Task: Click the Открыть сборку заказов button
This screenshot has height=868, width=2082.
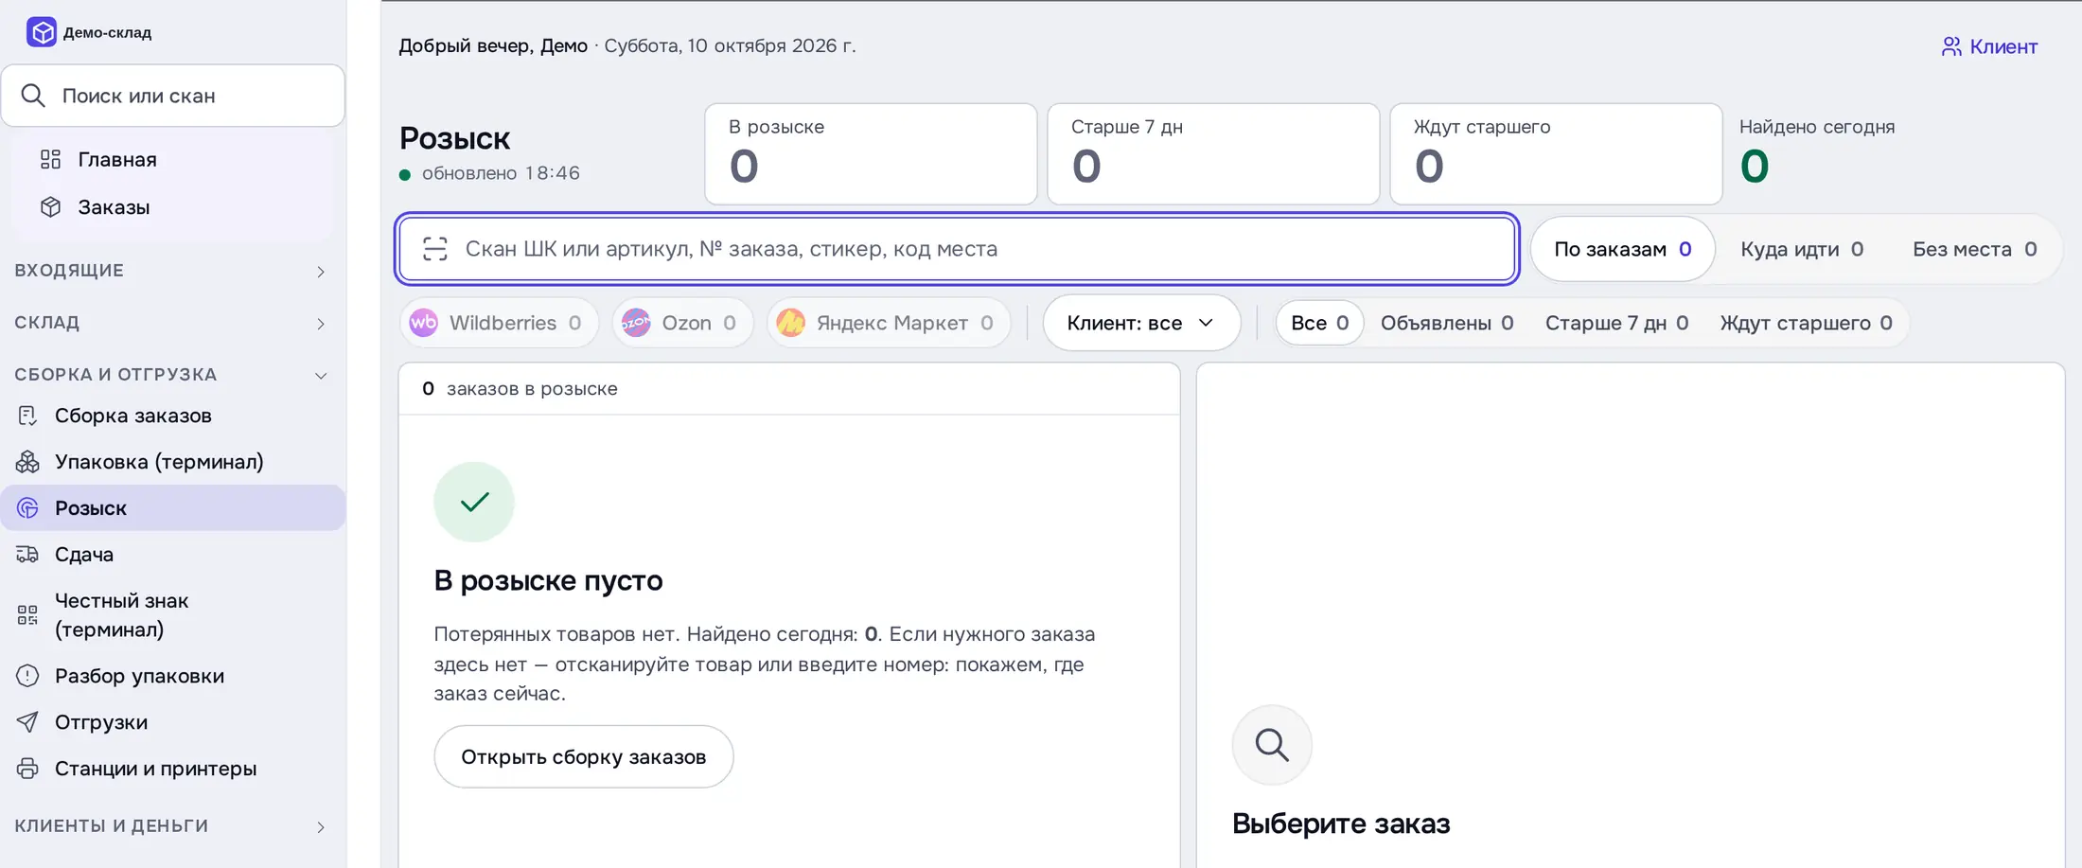Action: click(x=584, y=756)
